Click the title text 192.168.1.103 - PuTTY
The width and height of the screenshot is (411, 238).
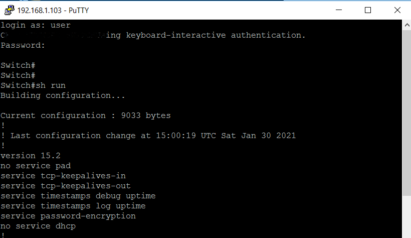[x=53, y=11]
